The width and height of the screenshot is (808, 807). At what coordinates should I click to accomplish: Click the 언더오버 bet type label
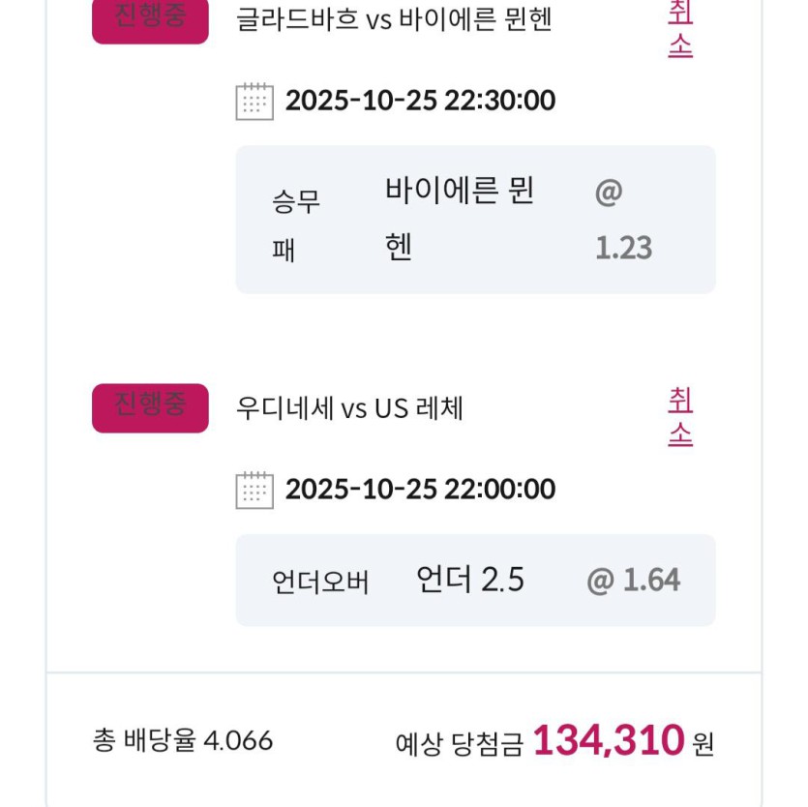point(320,582)
